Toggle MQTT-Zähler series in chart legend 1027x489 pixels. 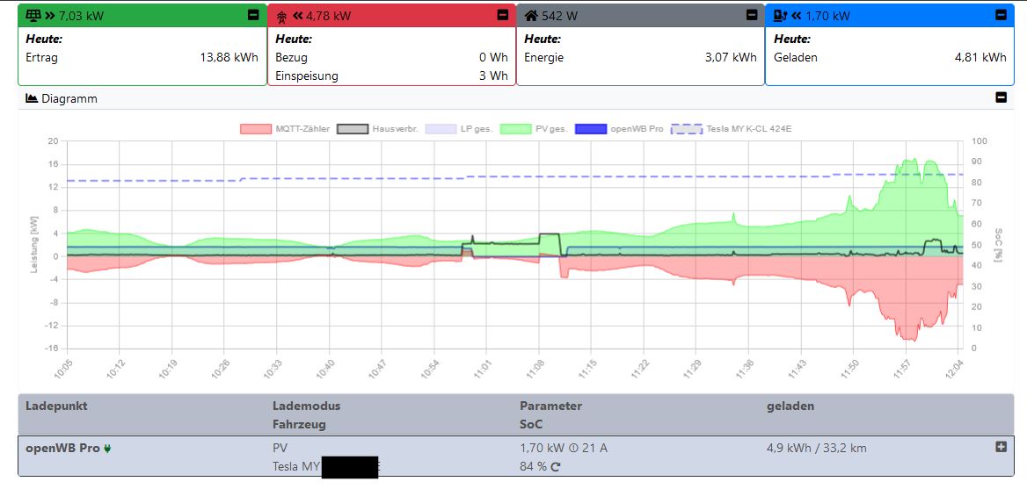[x=285, y=129]
